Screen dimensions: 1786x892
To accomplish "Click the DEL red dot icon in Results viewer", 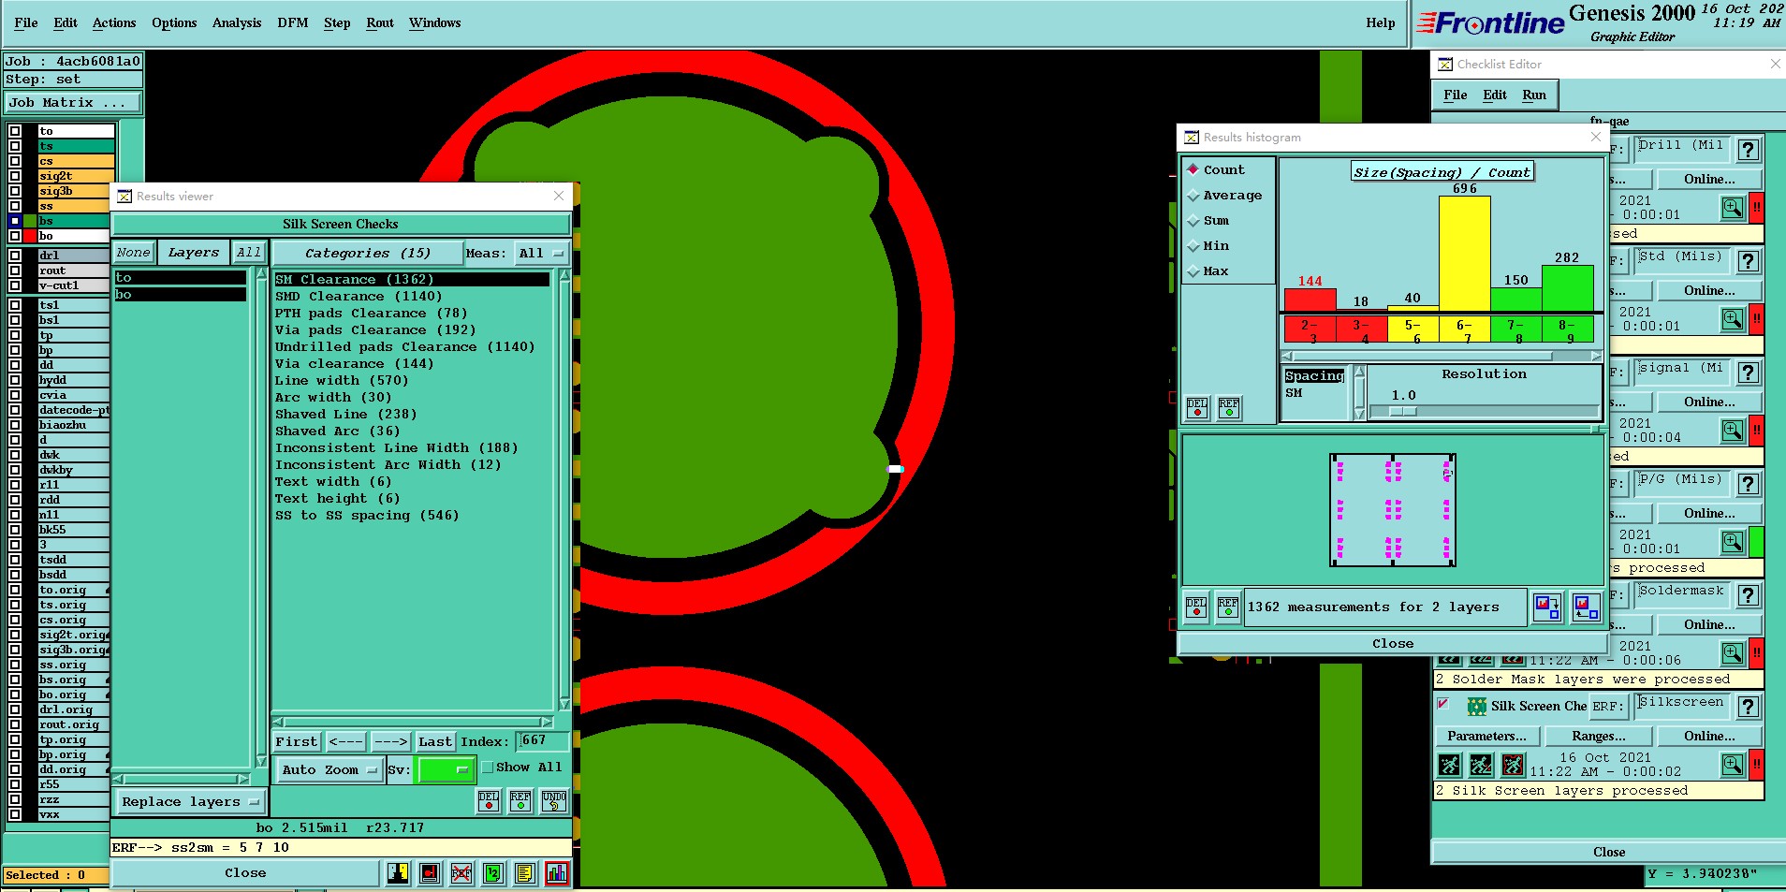I will (489, 801).
